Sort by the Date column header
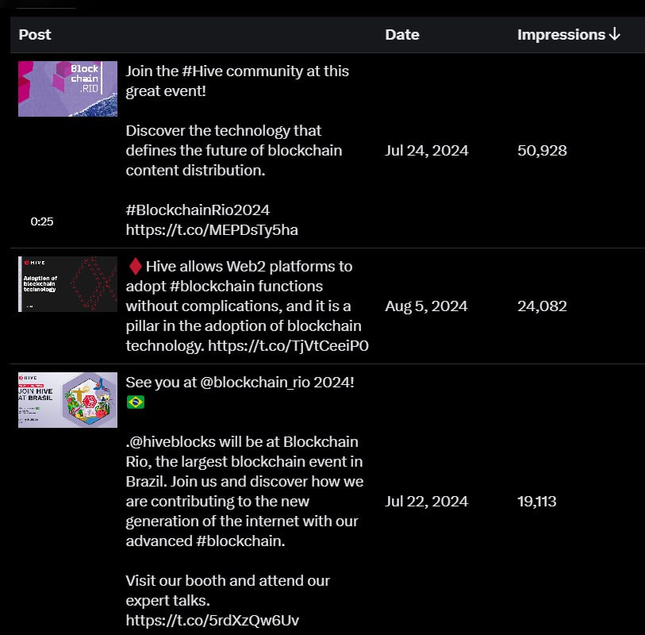645x635 pixels. click(402, 35)
